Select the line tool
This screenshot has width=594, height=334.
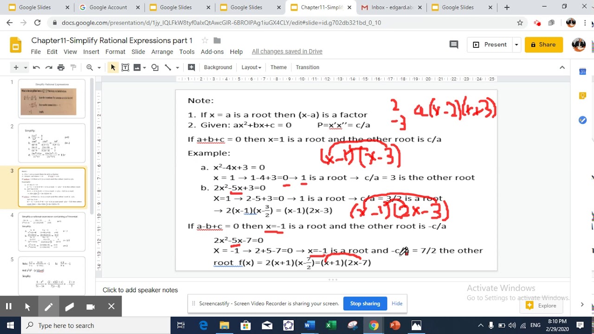pyautogui.click(x=168, y=67)
